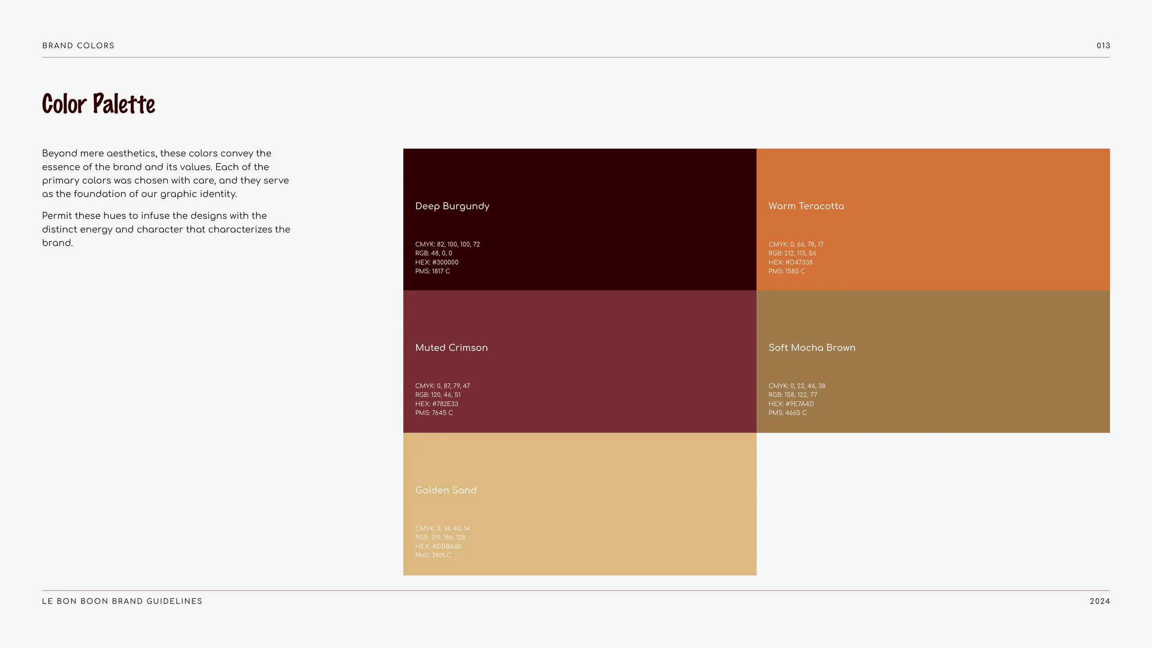
Task: Click page number 013
Action: coord(1103,45)
